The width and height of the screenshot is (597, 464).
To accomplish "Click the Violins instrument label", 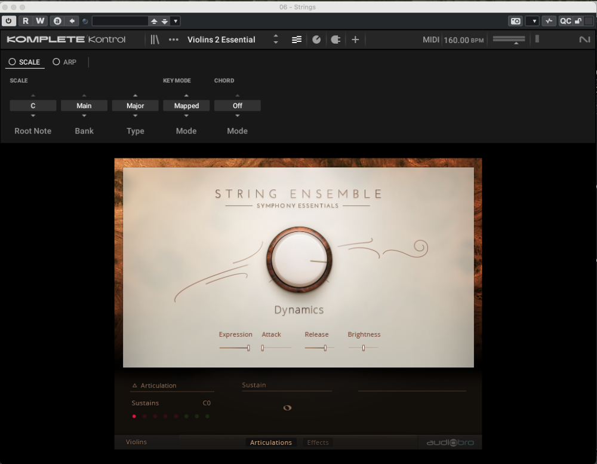I will pos(136,442).
